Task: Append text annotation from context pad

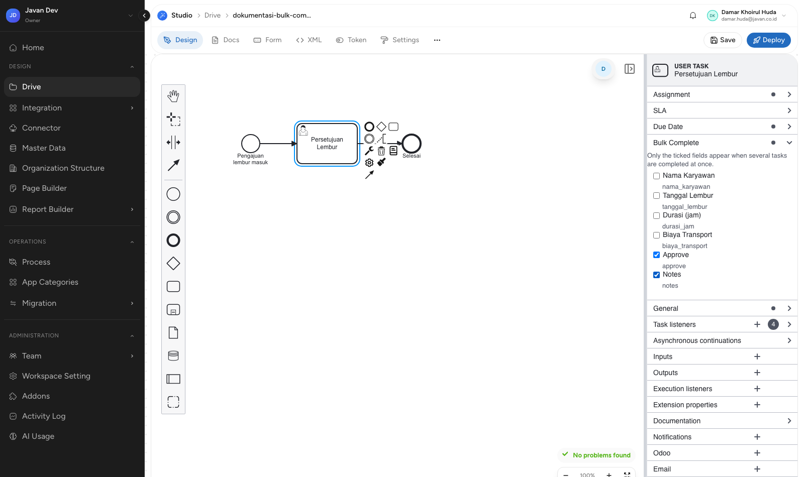Action: coord(381,139)
